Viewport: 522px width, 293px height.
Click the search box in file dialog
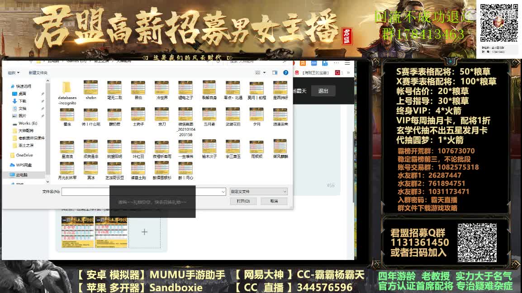click(x=258, y=61)
